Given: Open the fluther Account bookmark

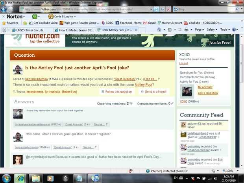Looking at the screenshot, I should point(170,23).
